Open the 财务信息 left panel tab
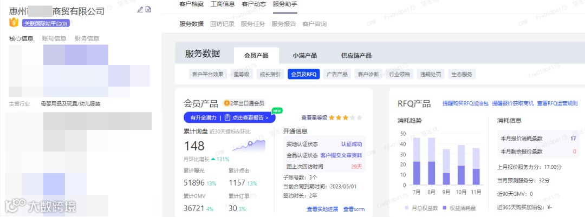Screen dimensions: 585x217 point(87,38)
